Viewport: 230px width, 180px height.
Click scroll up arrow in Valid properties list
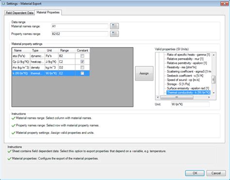(214, 55)
